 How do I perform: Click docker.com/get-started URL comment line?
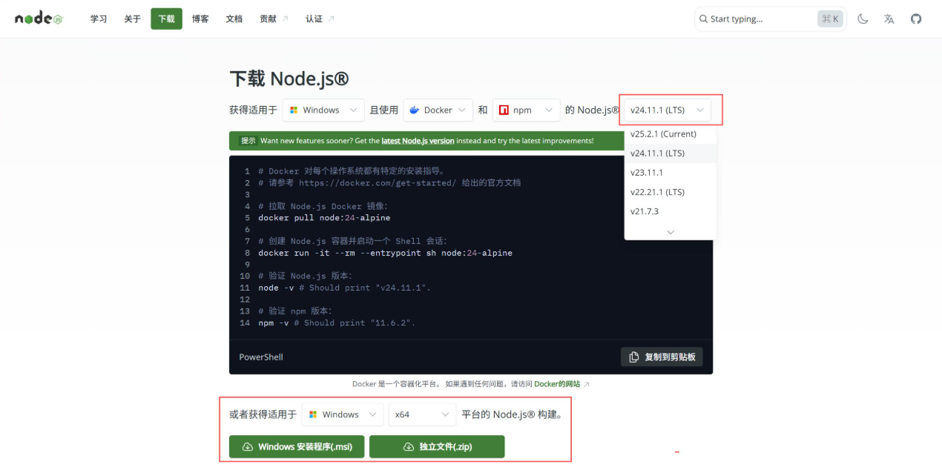coord(389,183)
